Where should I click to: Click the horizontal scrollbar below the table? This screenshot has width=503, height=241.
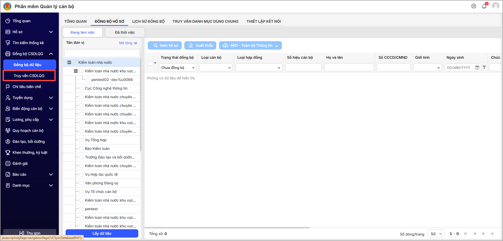pyautogui.click(x=227, y=228)
